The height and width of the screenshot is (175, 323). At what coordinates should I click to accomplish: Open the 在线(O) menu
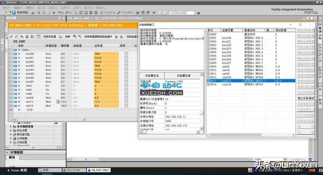pyautogui.click(x=53, y=7)
